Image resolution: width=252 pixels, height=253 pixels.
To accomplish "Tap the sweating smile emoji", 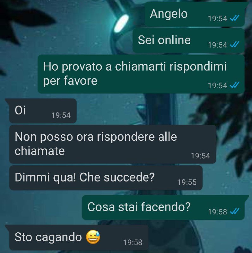I will click(93, 237).
